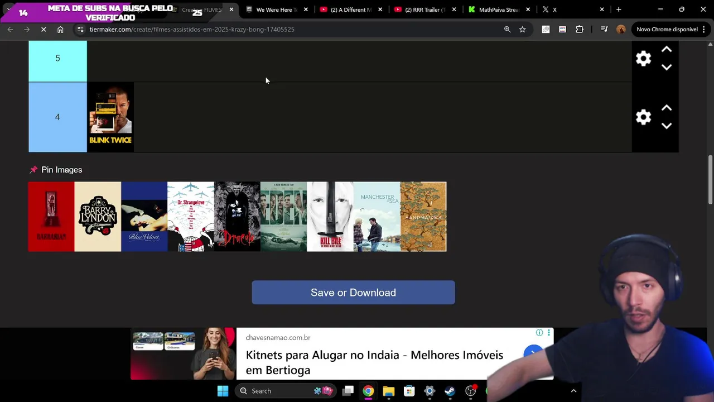The width and height of the screenshot is (714, 402).
Task: Select the Eden movie poster
Action: click(283, 217)
